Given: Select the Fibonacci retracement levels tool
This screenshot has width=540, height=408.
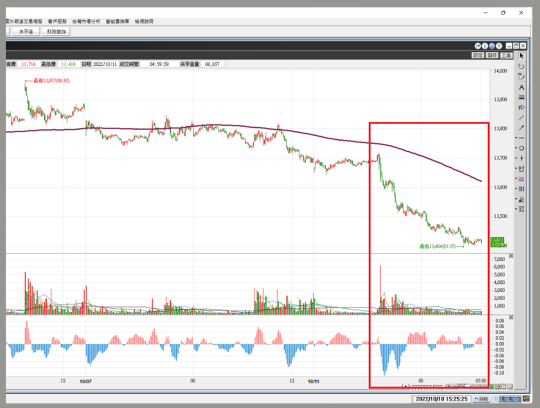Looking at the screenshot, I should click(x=521, y=209).
